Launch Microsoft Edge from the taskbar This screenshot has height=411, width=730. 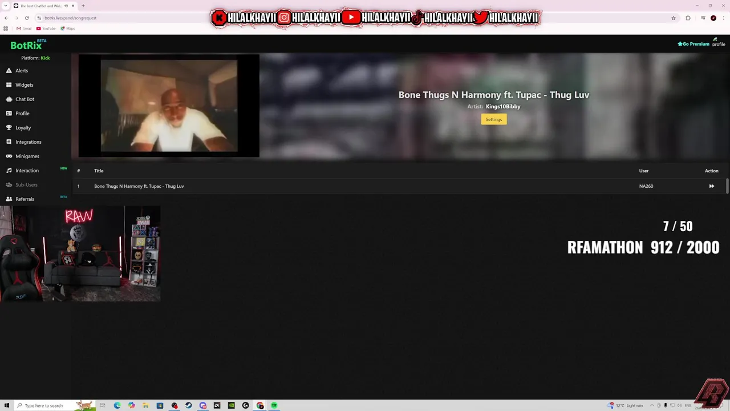117,405
